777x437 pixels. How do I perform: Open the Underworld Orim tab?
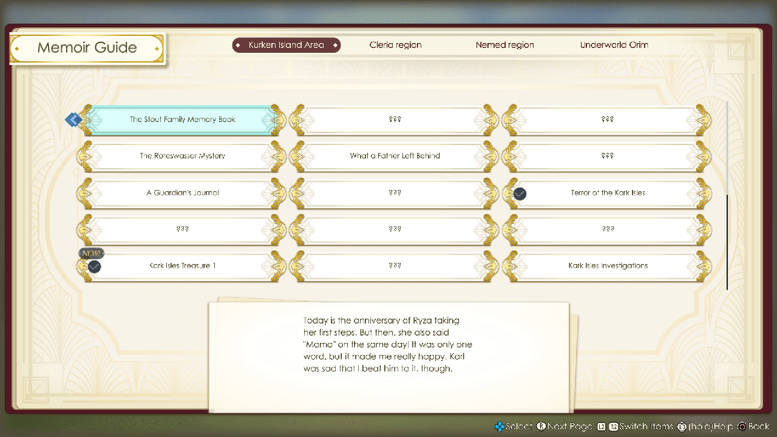coord(614,45)
